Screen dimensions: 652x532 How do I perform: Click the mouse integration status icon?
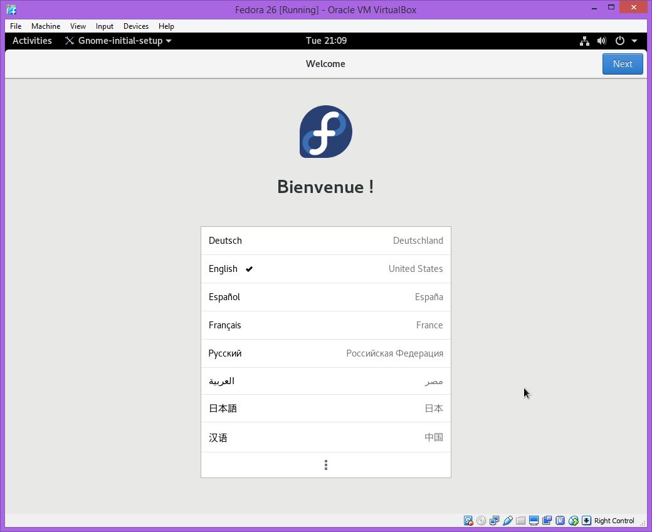pos(574,521)
